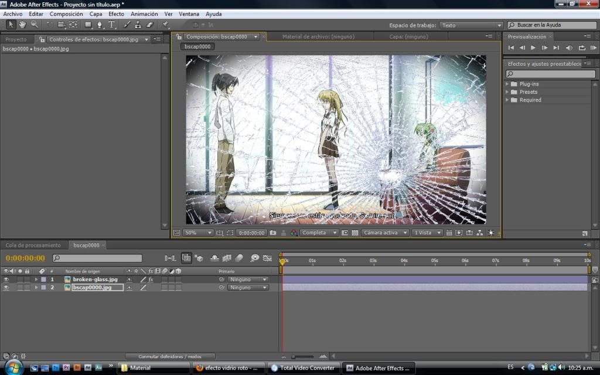The width and height of the screenshot is (600, 375).
Task: Select the Pen tool
Action: pos(100,25)
